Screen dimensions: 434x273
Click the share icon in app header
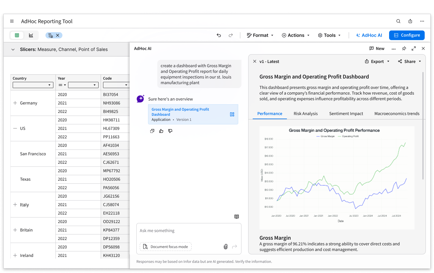click(410, 21)
